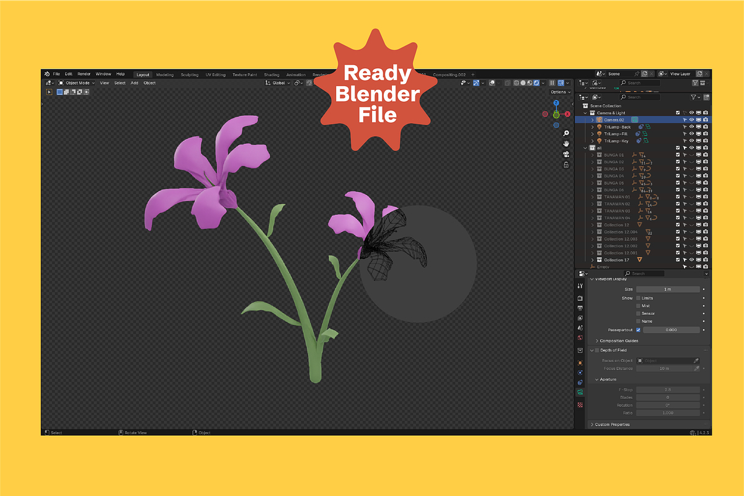744x496 pixels.
Task: Click the Passepartout opacity slider
Action: (671, 330)
